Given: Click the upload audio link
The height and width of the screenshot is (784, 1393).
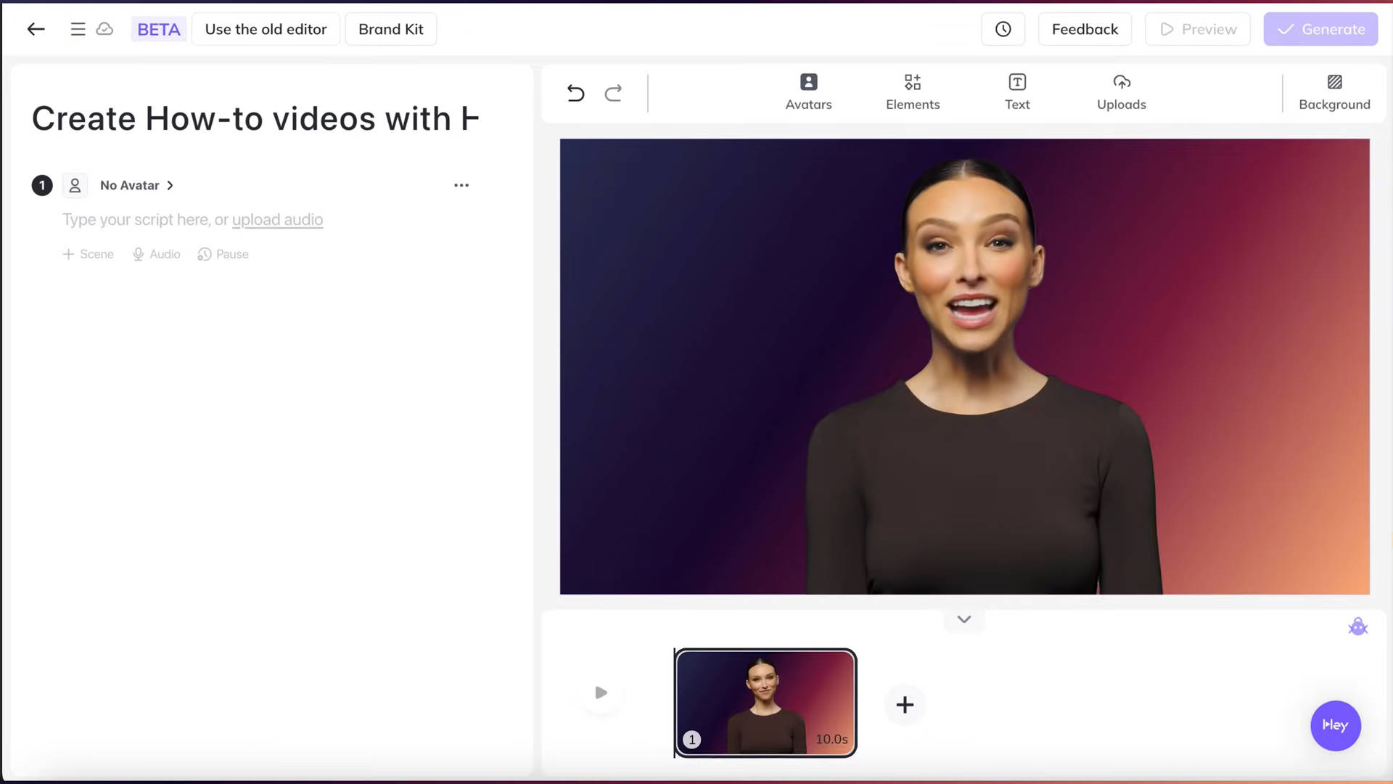Looking at the screenshot, I should [277, 219].
